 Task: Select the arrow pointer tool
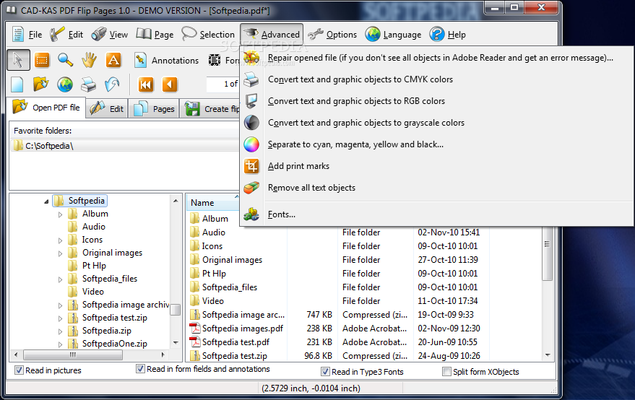18,61
